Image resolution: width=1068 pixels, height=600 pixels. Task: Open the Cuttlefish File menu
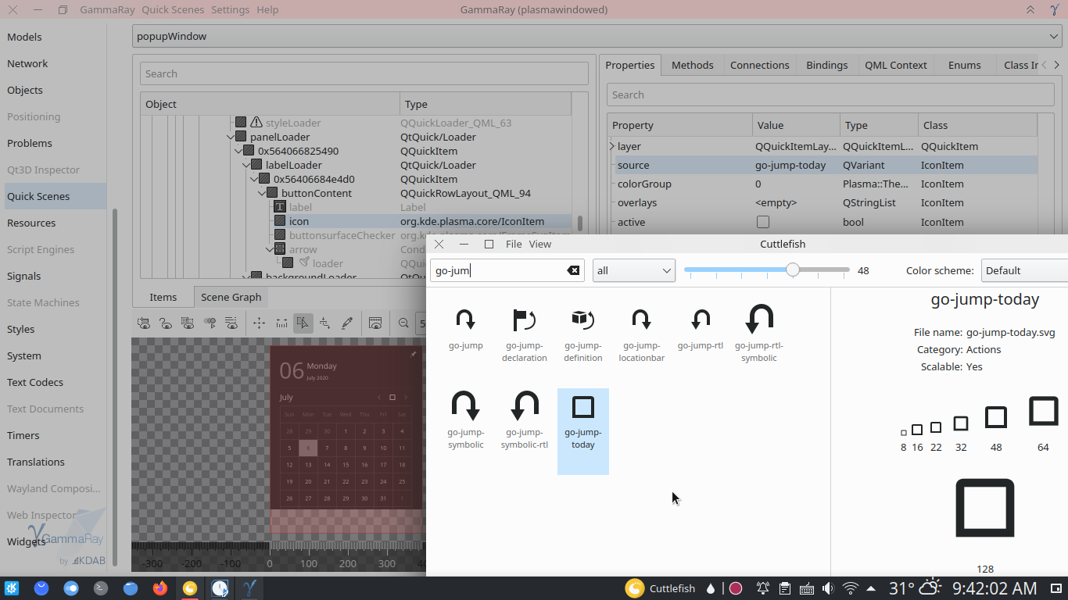(x=514, y=244)
